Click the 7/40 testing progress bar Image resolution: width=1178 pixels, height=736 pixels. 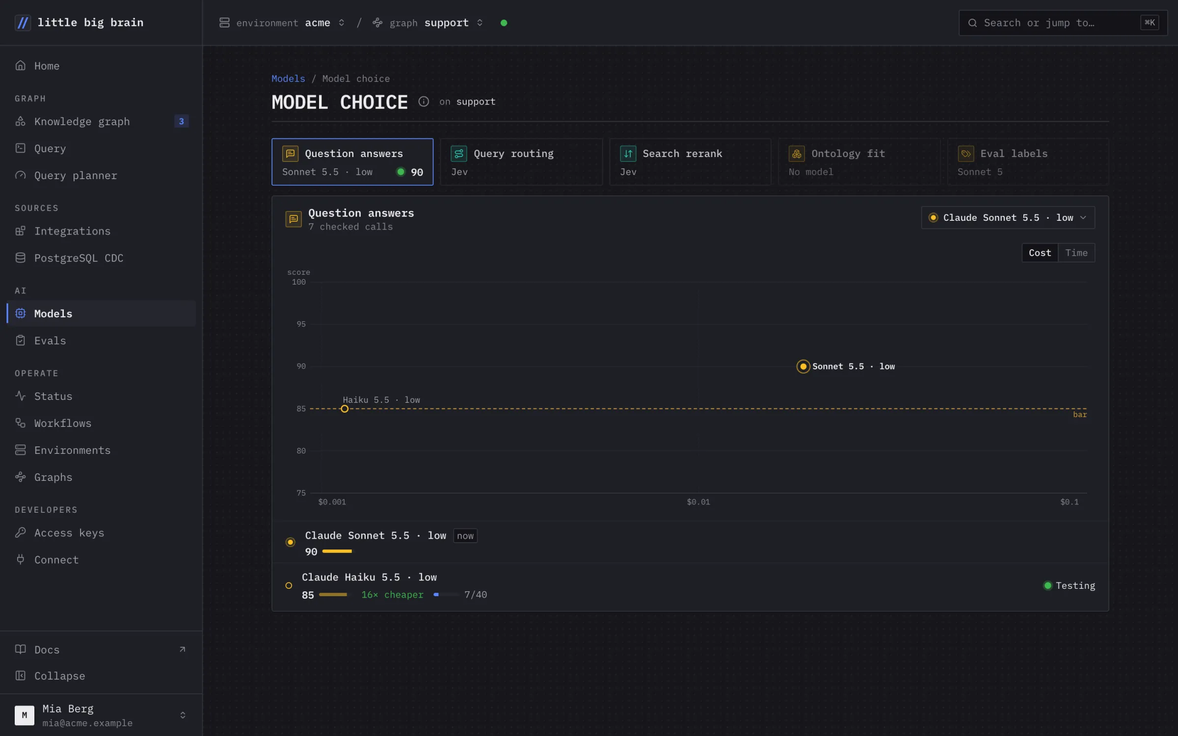tap(447, 595)
